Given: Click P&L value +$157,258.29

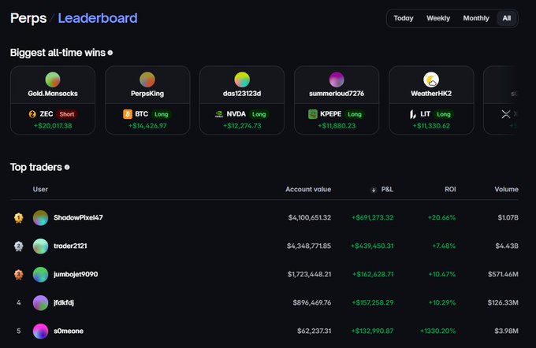Looking at the screenshot, I should [x=373, y=302].
